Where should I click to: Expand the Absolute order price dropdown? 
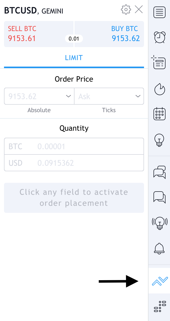68,96
